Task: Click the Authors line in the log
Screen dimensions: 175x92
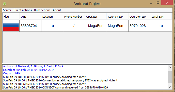Action: (x=33, y=66)
